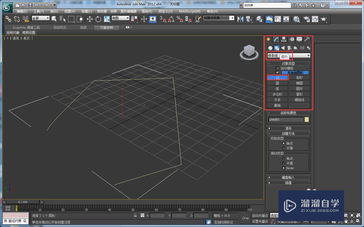Expand the 渲染 rollout
The height and width of the screenshot is (227, 364).
pyautogui.click(x=288, y=128)
